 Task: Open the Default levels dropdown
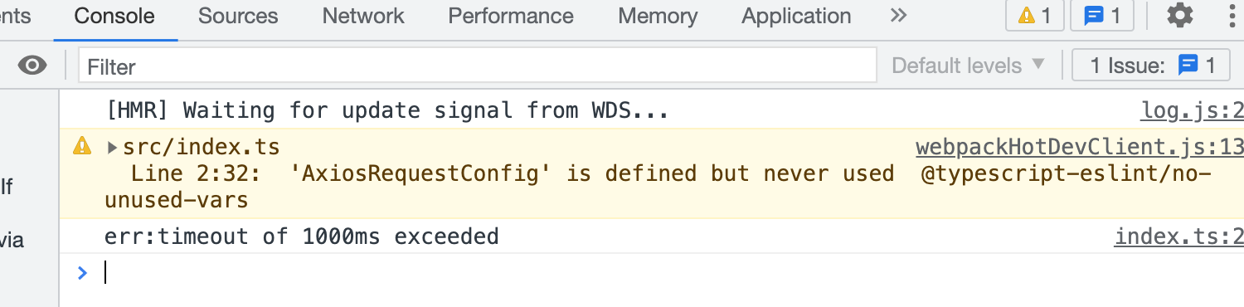(x=968, y=66)
